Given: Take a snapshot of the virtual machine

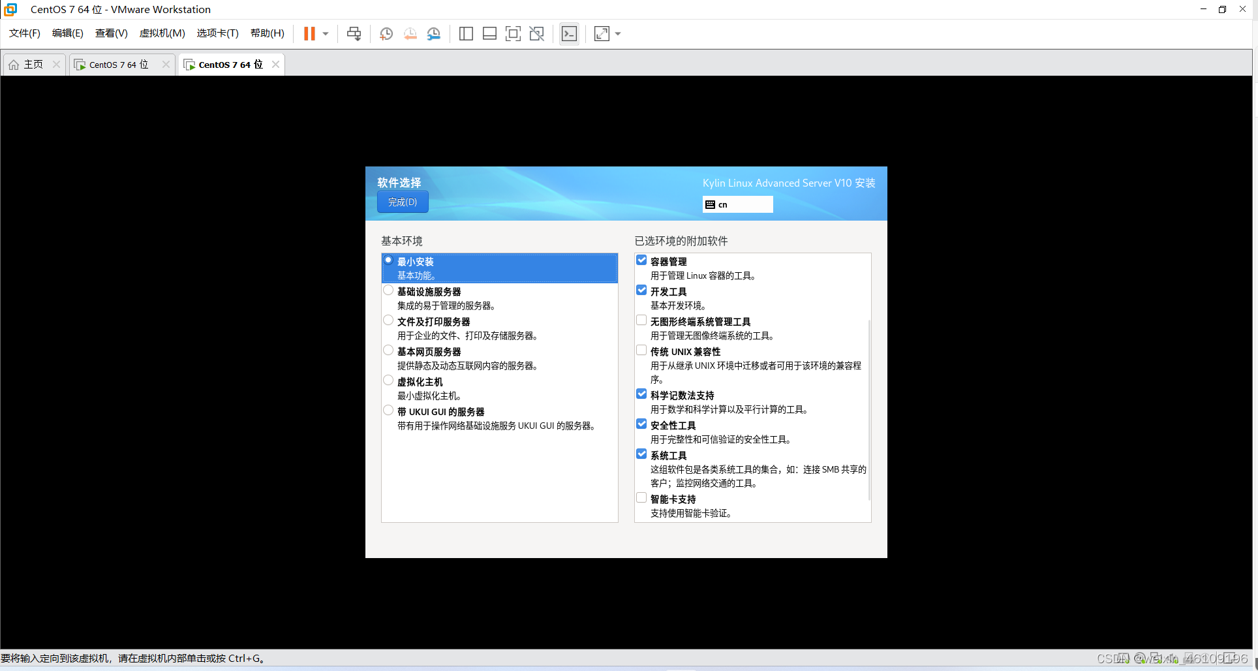Looking at the screenshot, I should point(386,33).
